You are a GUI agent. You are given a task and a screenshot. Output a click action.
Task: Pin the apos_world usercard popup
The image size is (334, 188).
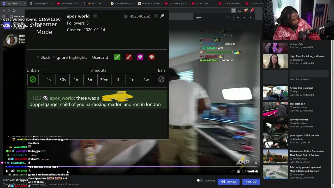162,16
